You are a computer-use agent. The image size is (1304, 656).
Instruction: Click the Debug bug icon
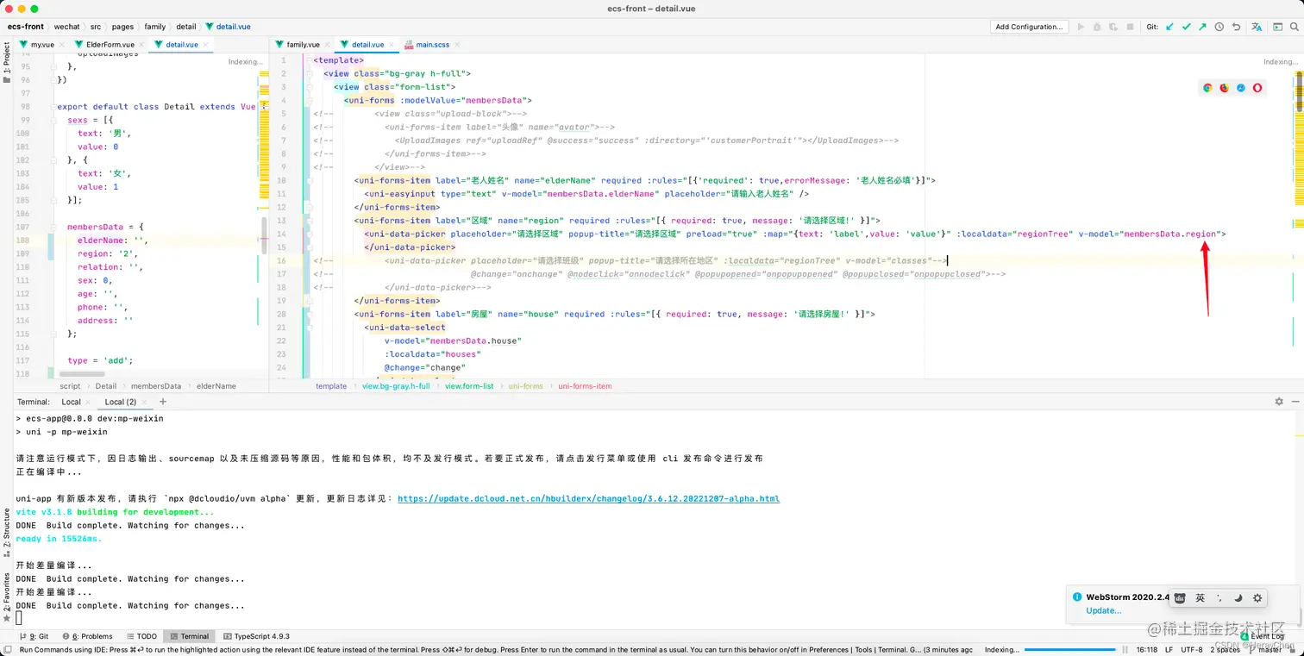1097,27
